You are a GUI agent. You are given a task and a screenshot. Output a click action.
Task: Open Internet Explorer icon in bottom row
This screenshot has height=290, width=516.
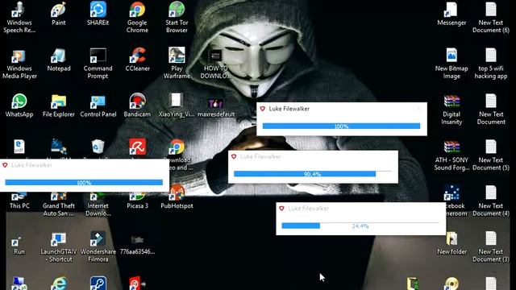(59, 284)
